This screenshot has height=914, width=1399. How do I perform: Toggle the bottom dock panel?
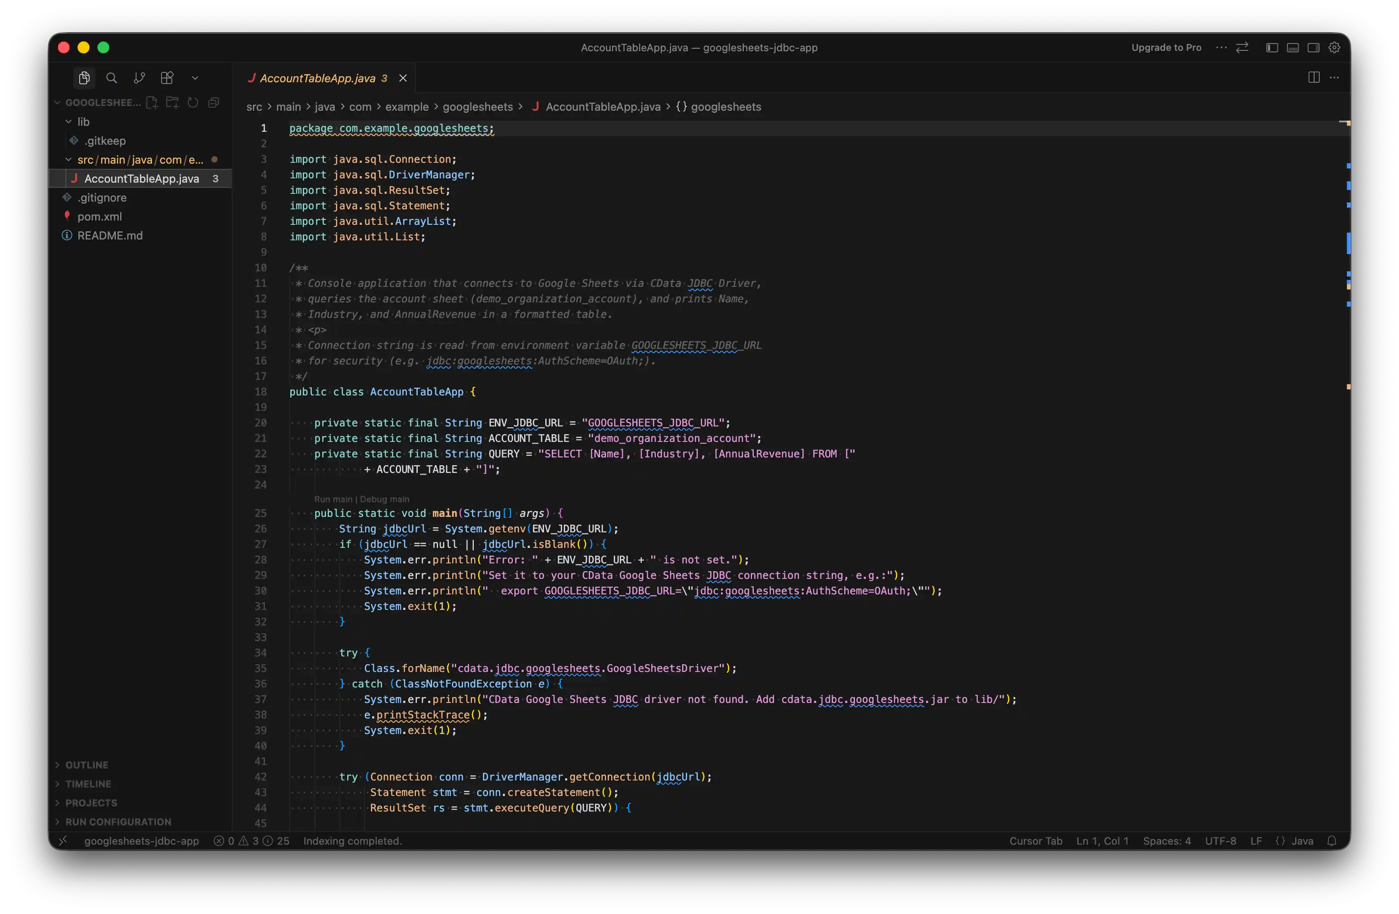(x=1293, y=47)
